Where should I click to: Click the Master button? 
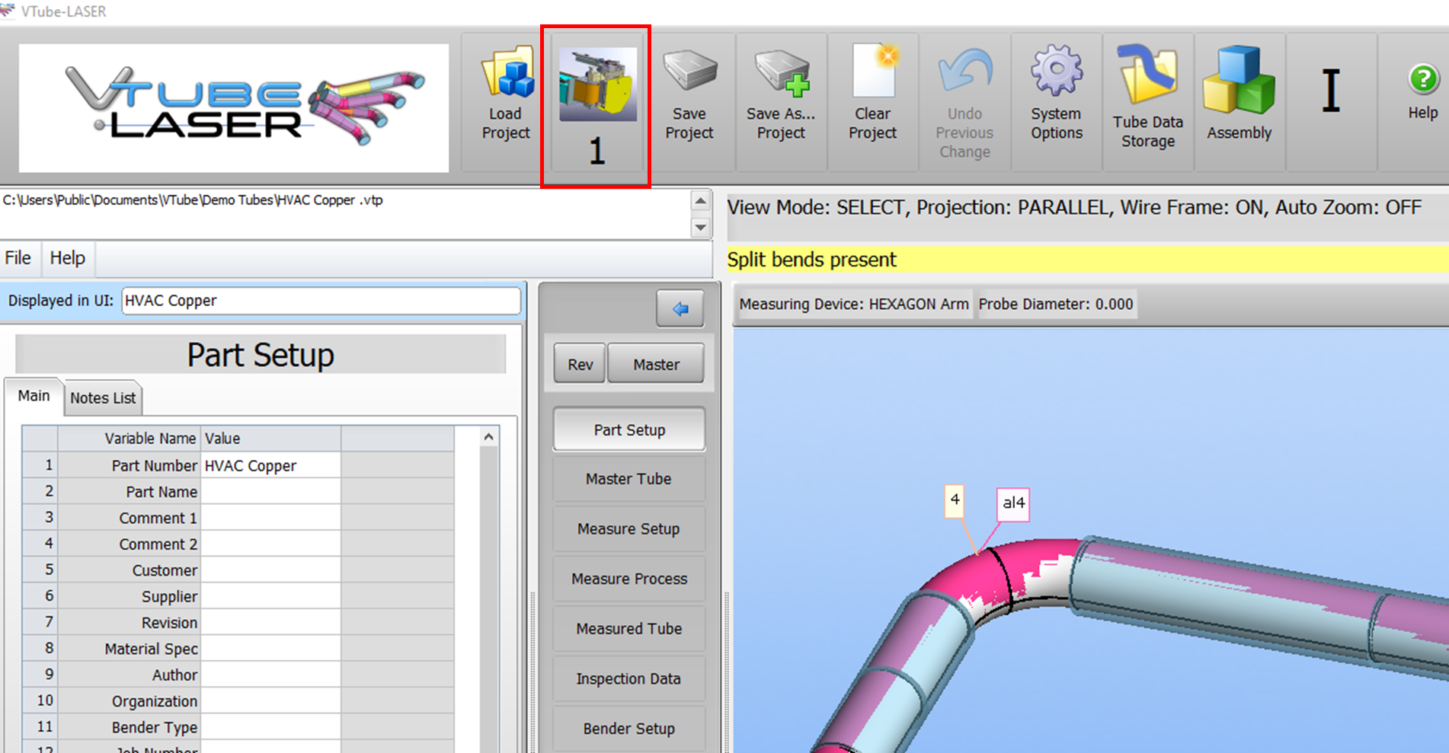click(x=656, y=364)
